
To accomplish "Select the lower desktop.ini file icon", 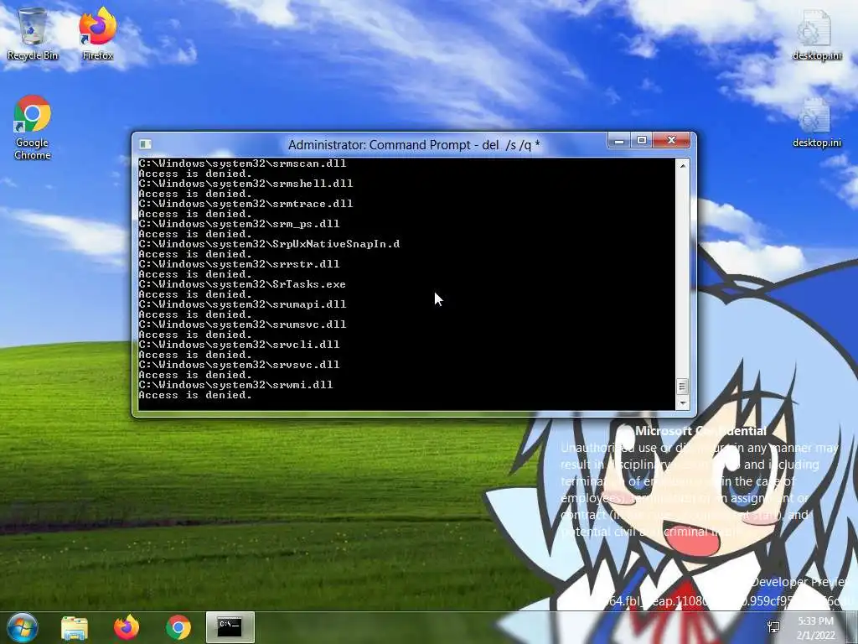I will pos(816,122).
